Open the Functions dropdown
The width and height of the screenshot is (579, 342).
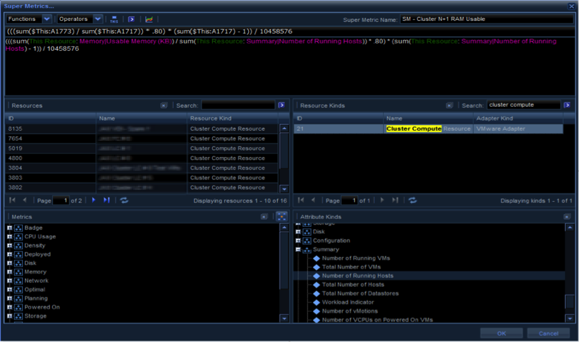tap(47, 19)
